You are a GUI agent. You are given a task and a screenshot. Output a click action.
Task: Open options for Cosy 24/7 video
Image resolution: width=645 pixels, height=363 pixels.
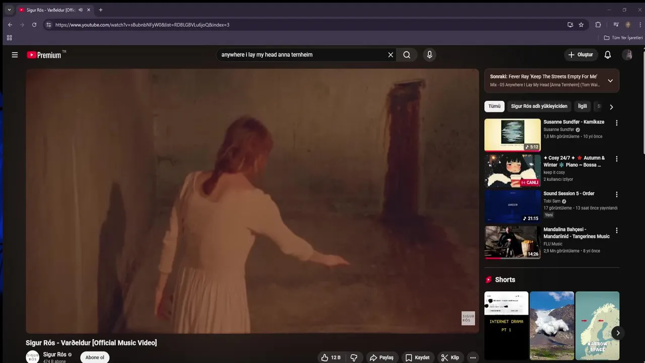616,159
